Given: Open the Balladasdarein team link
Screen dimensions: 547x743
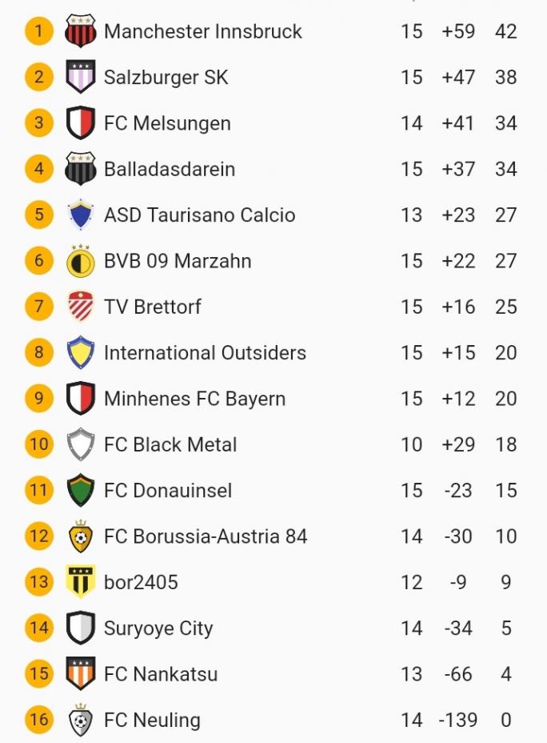Looking at the screenshot, I should pos(170,169).
